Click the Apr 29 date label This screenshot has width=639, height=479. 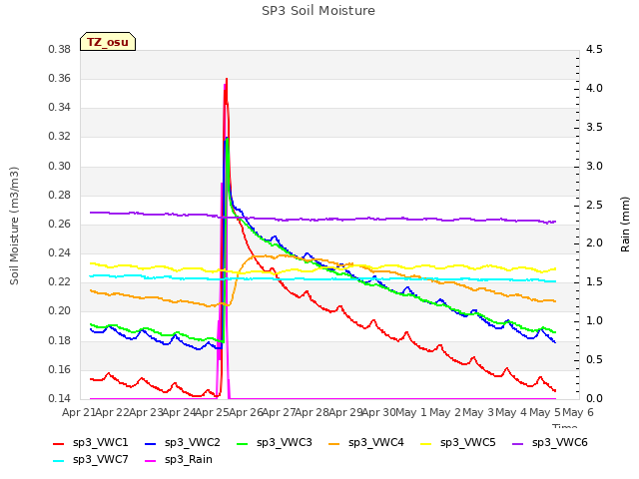coord(345,413)
